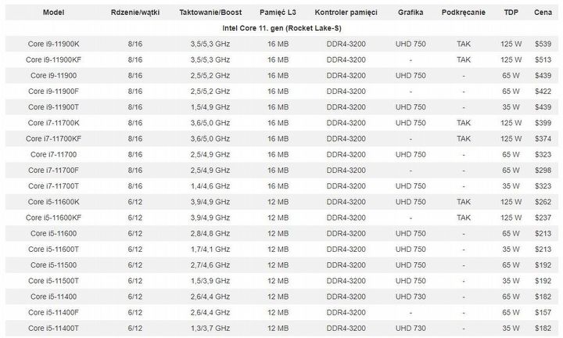Click the Cena column header
The width and height of the screenshot is (563, 338).
tap(543, 14)
